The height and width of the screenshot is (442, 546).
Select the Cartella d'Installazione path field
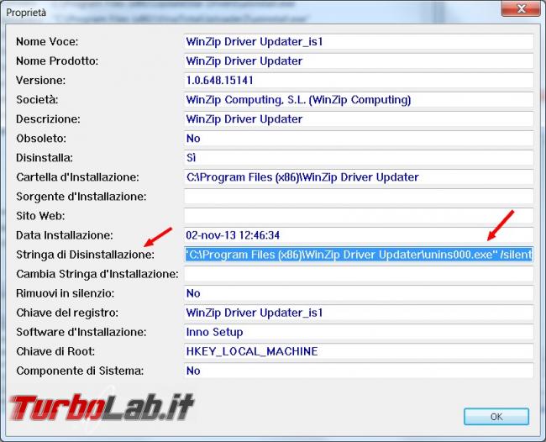(x=359, y=177)
